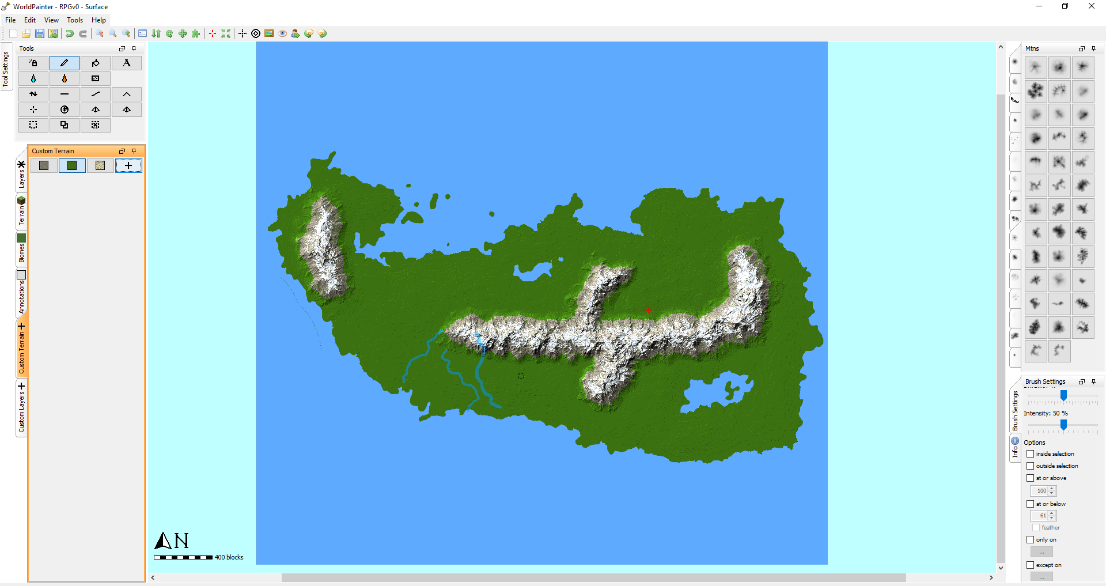This screenshot has width=1106, height=586.
Task: Click the vertical scrollbar beside the map
Action: pos(1001,328)
